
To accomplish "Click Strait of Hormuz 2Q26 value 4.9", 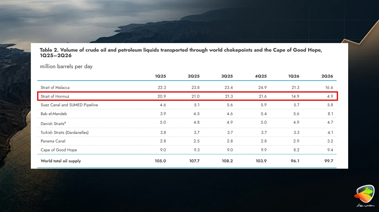I will tap(330, 96).
